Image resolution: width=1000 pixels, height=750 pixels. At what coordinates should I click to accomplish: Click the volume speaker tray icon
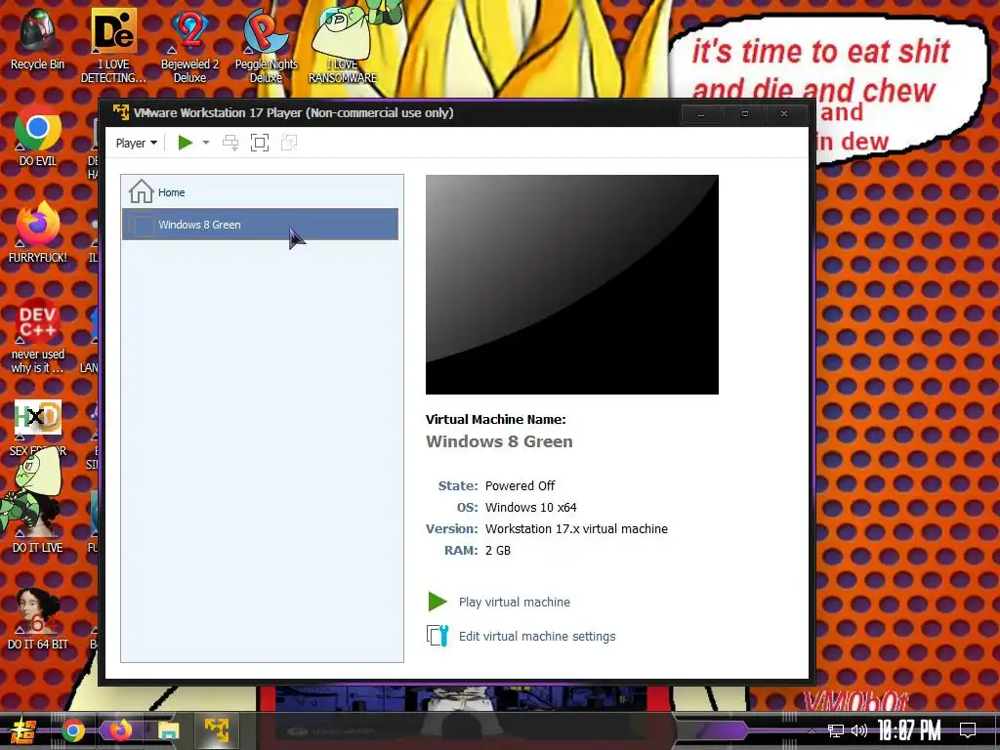tap(859, 730)
